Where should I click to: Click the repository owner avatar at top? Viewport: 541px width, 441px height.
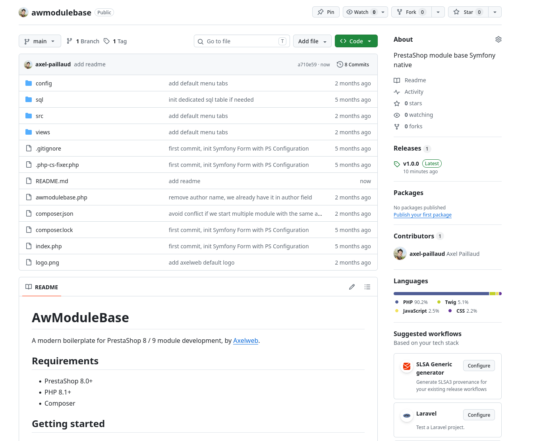coord(23,12)
